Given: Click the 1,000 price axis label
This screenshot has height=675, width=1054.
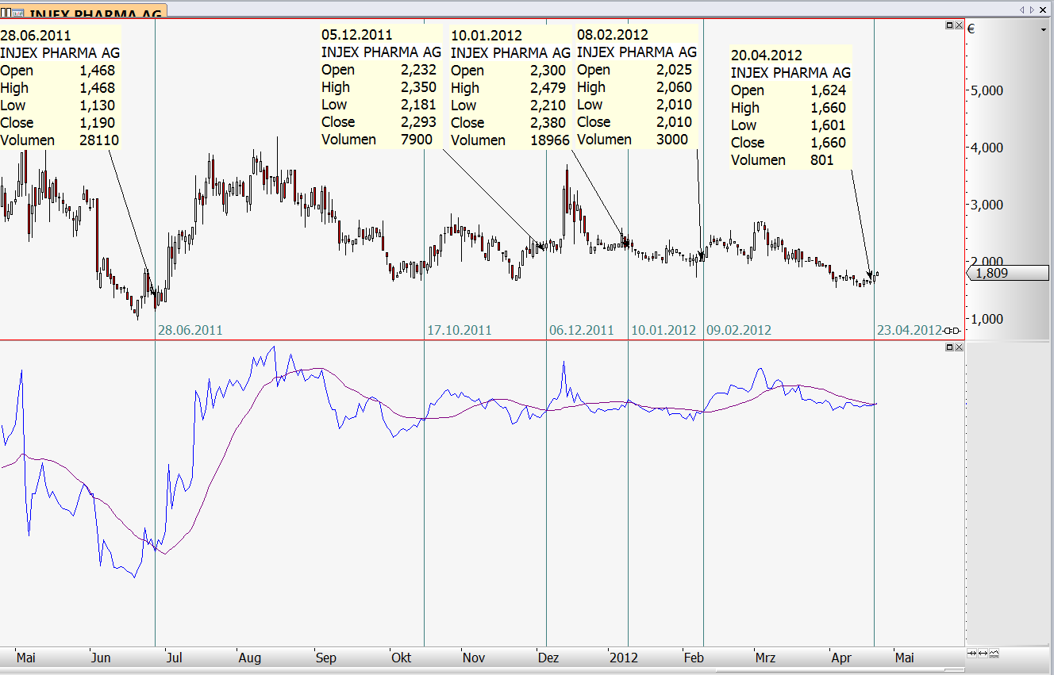Looking at the screenshot, I should [x=987, y=319].
